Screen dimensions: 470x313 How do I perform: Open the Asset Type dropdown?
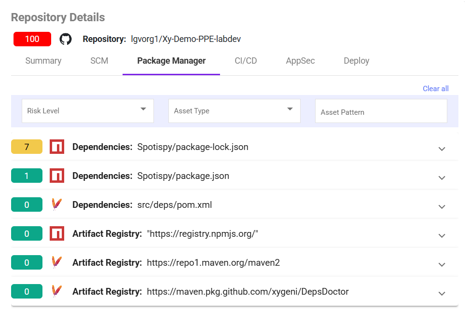pos(235,111)
